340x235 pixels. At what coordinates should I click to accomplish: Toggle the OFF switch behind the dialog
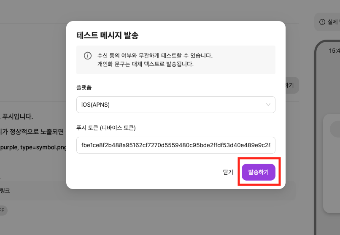2,210
